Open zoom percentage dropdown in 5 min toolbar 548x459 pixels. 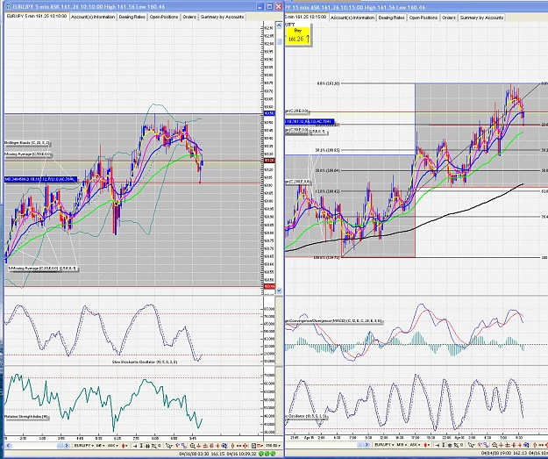point(274,446)
